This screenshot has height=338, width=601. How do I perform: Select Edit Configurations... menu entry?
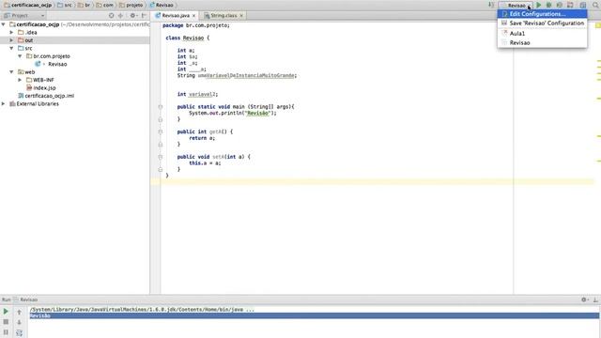542,14
